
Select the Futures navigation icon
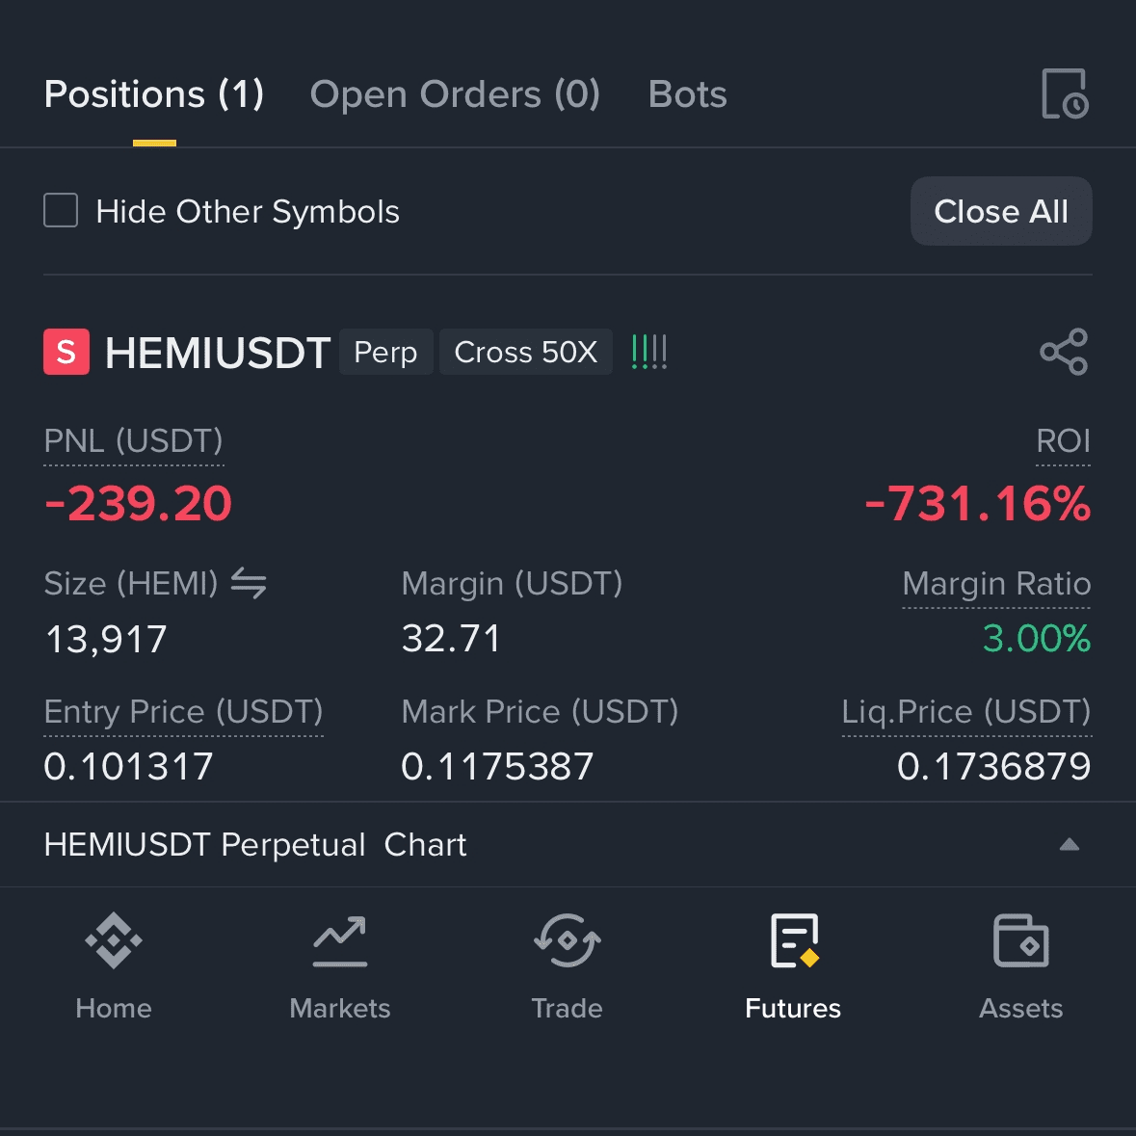pyautogui.click(x=793, y=941)
